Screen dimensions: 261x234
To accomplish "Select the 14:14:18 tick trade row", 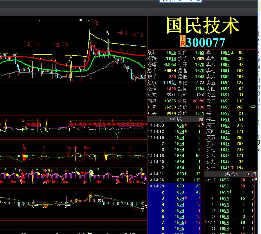I will click(x=174, y=156).
